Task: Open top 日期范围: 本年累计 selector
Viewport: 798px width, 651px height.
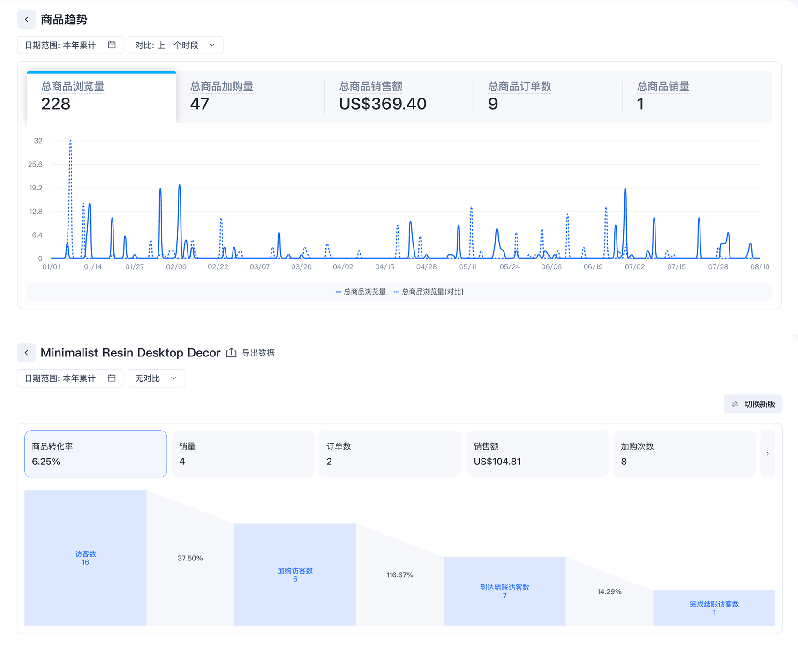Action: click(70, 45)
